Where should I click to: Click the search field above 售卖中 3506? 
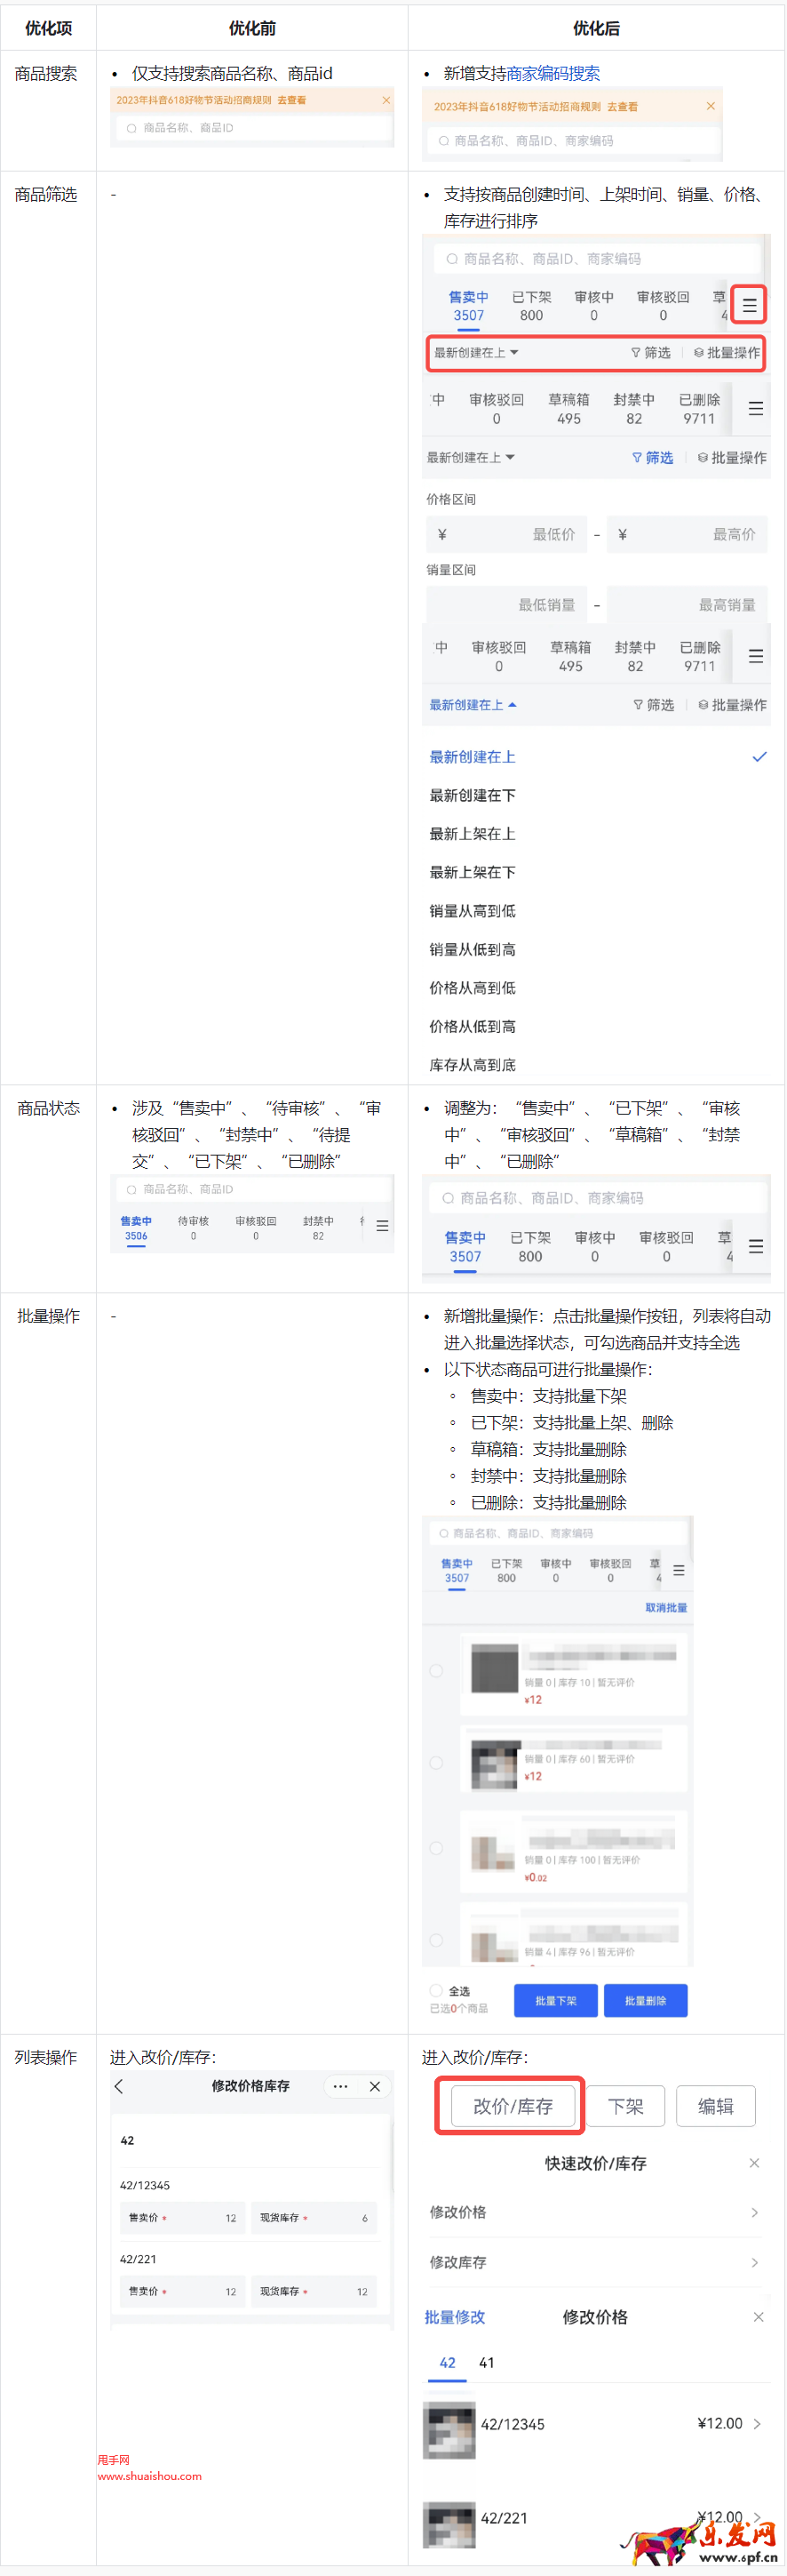pos(254,1189)
